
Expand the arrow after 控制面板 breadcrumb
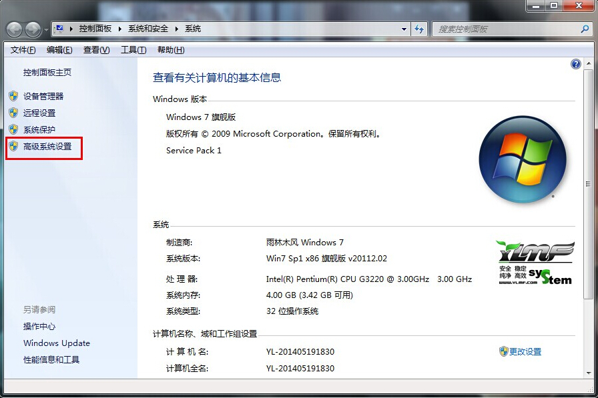coord(120,29)
